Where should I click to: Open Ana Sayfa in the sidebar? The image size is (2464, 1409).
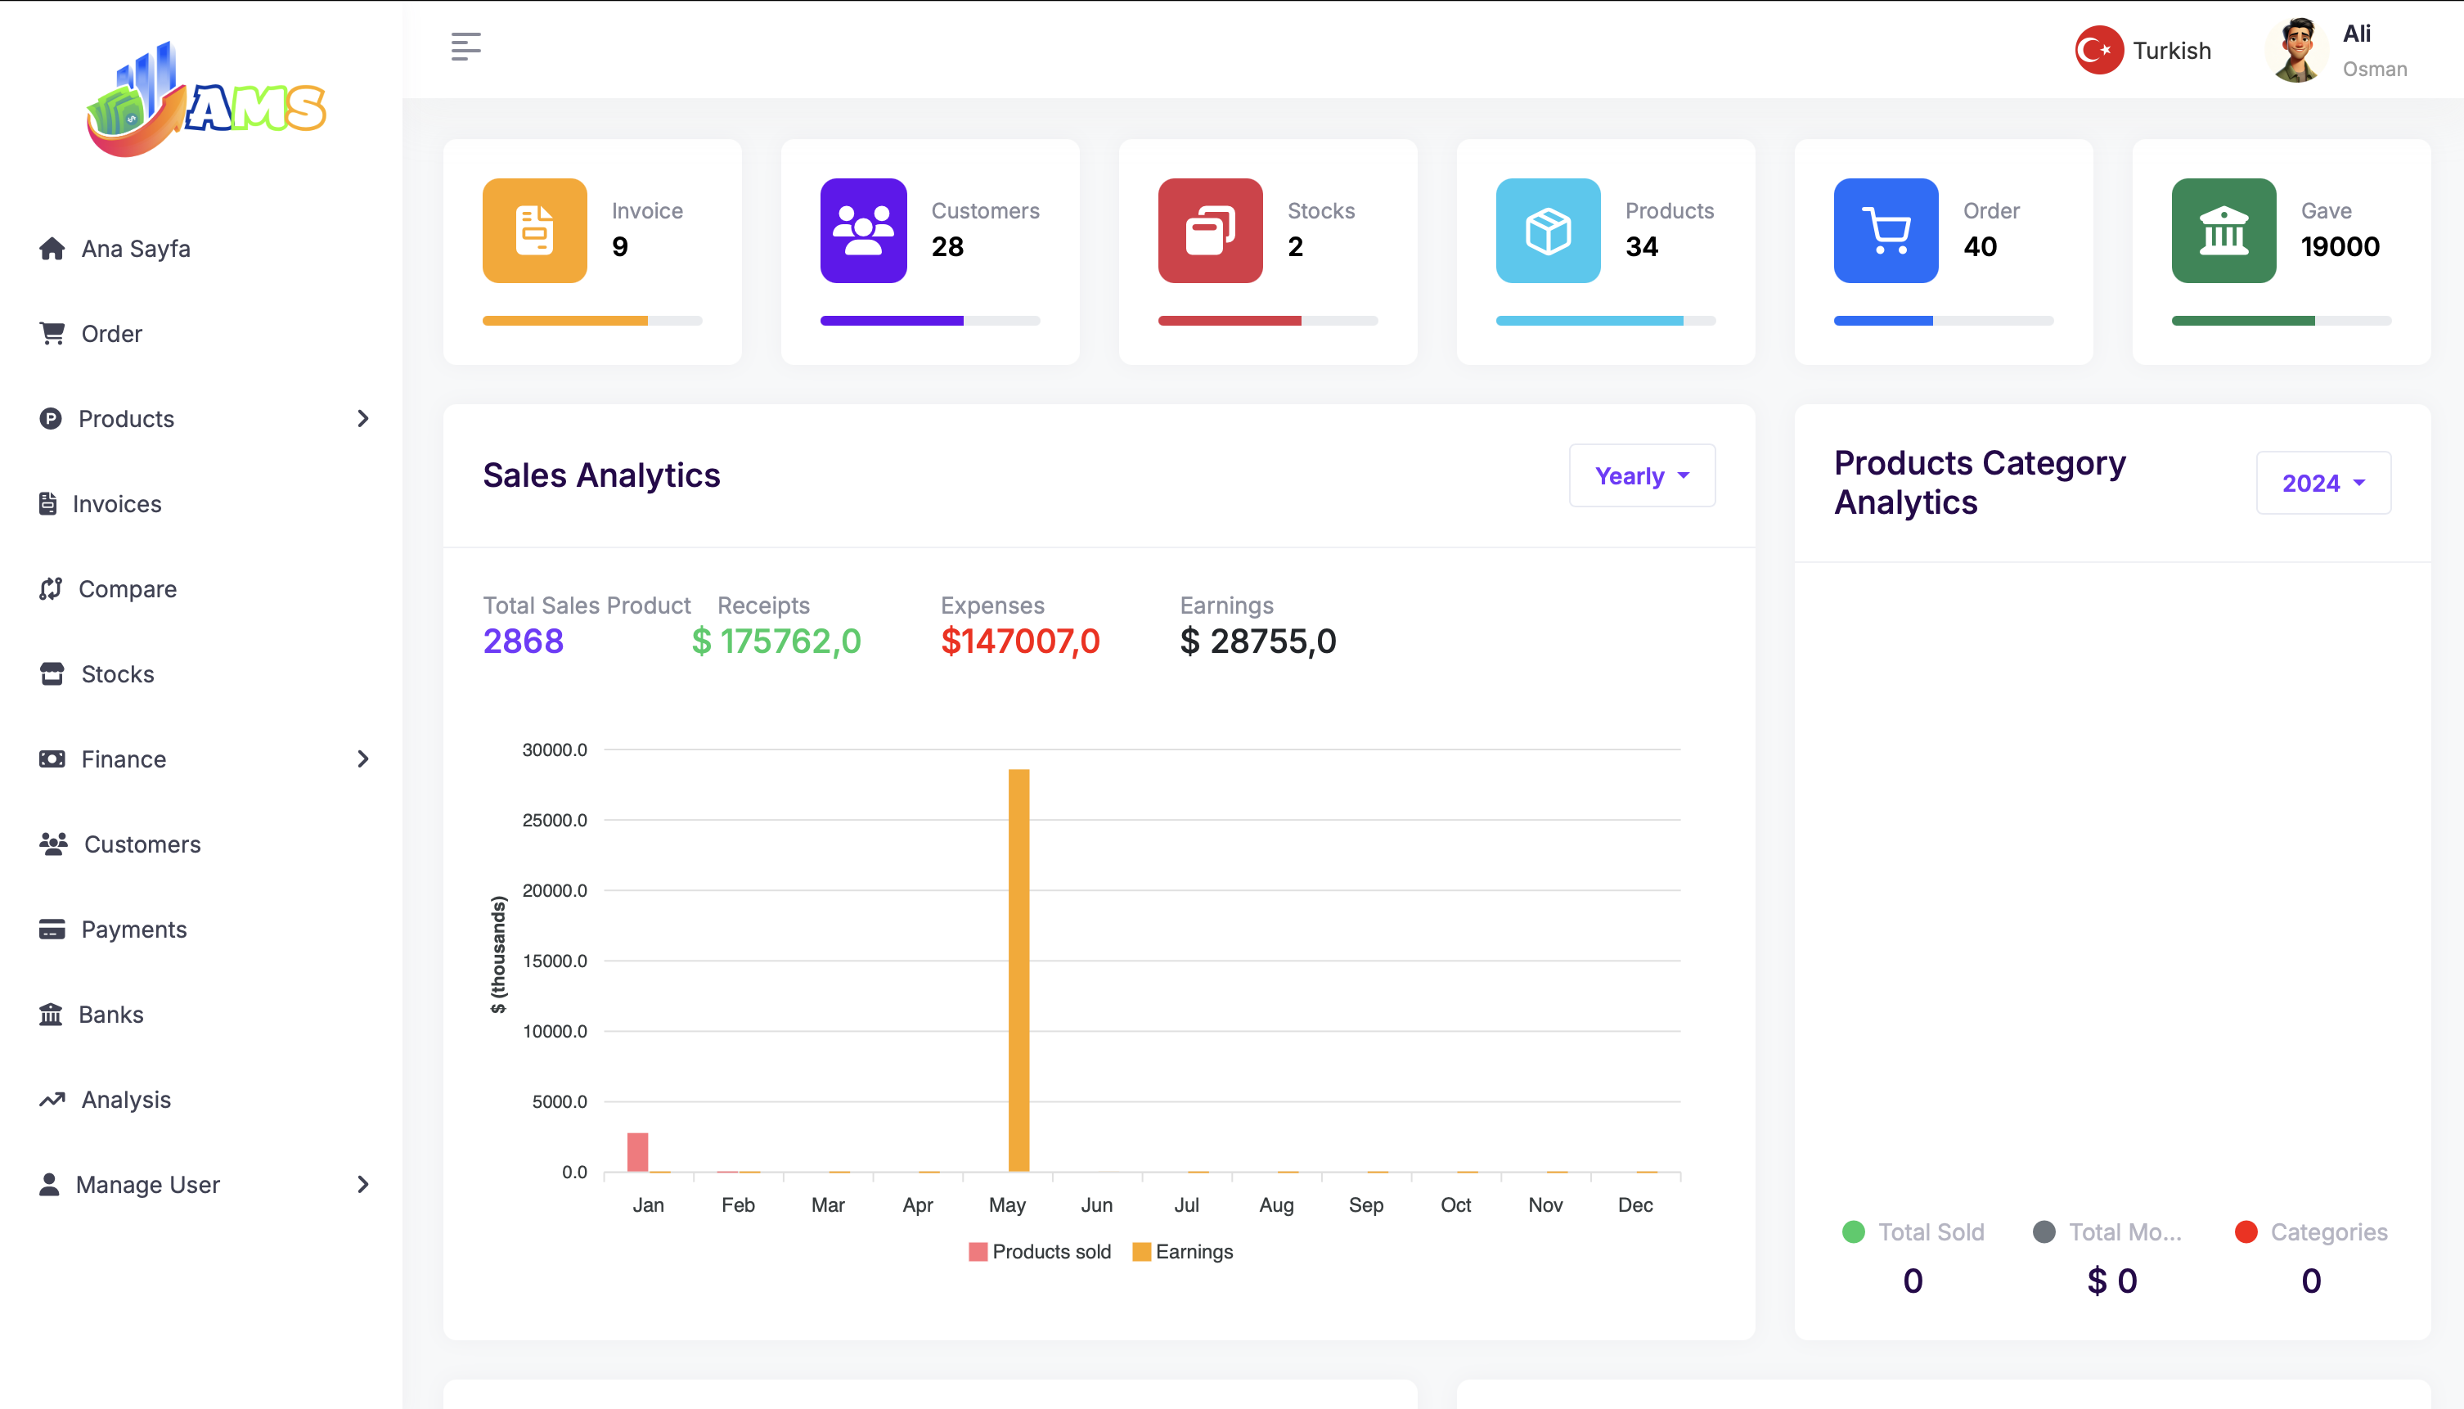click(x=136, y=249)
